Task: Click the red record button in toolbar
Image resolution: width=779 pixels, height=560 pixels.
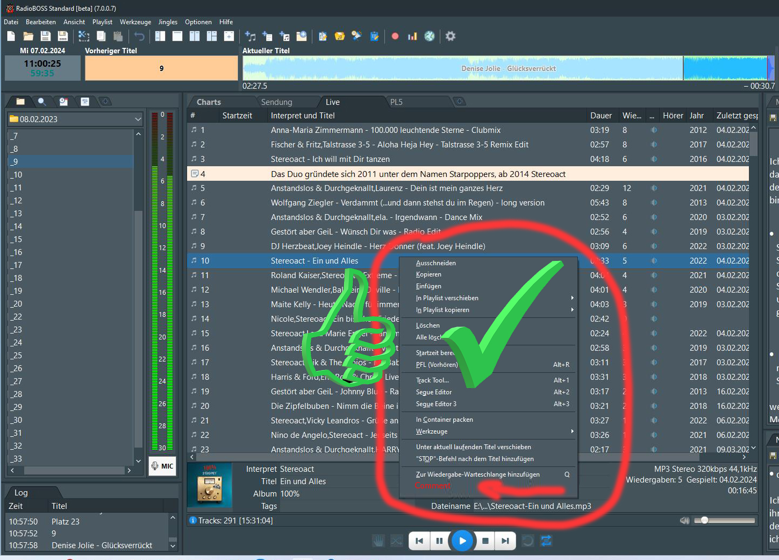Action: (x=395, y=36)
